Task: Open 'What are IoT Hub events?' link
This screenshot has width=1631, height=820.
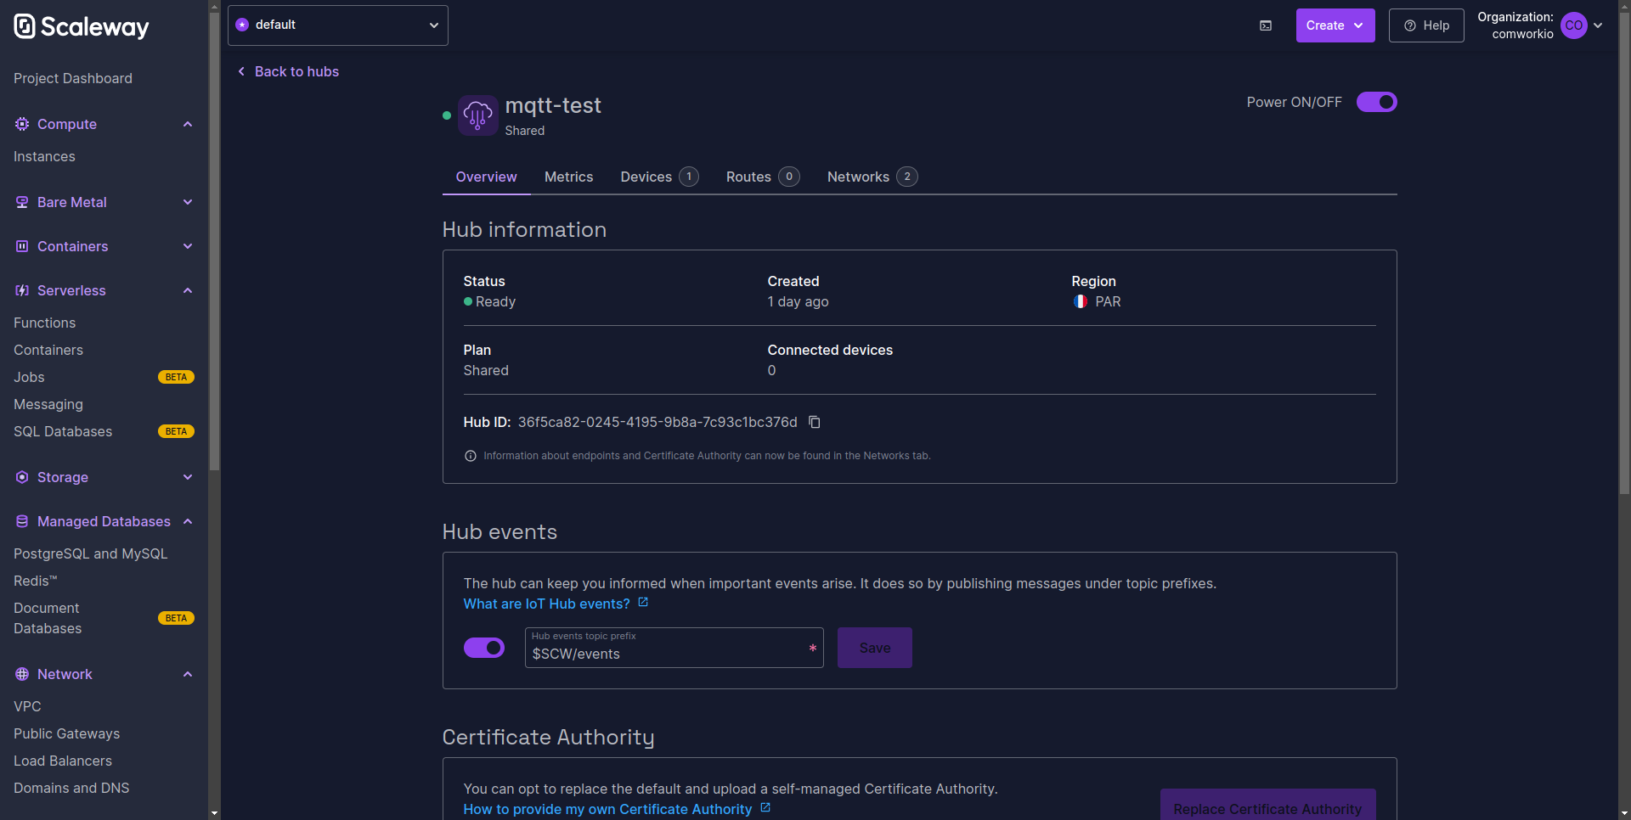Action: coord(547,604)
